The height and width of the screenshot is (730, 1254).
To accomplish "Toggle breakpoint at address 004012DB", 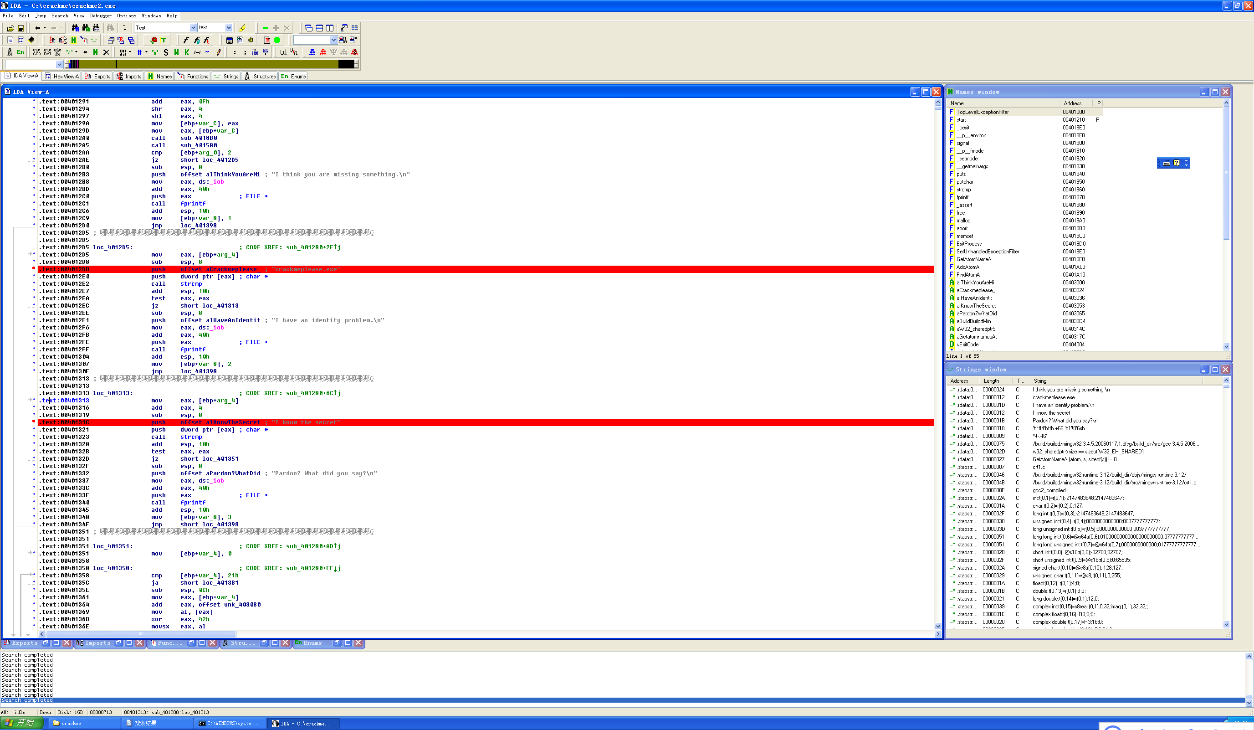I will [34, 268].
